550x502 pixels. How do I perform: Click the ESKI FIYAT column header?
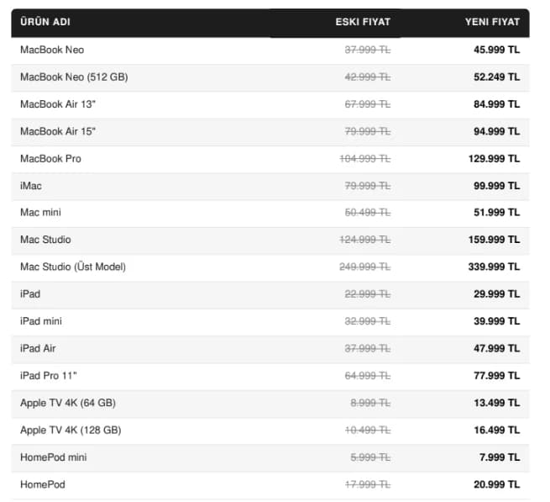point(363,22)
